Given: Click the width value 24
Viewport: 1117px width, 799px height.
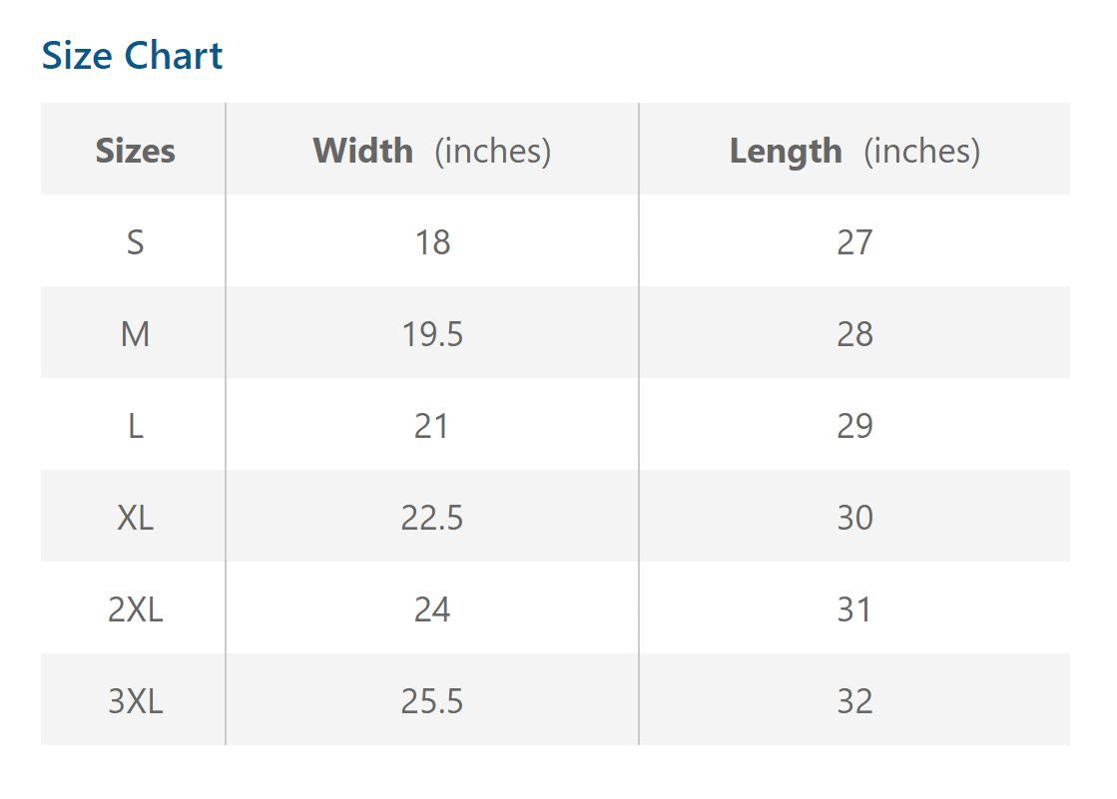Looking at the screenshot, I should coord(432,609).
